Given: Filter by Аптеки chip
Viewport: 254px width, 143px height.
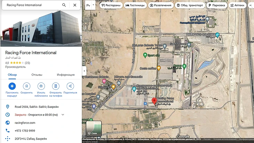Looking at the screenshot, I should click(x=238, y=5).
